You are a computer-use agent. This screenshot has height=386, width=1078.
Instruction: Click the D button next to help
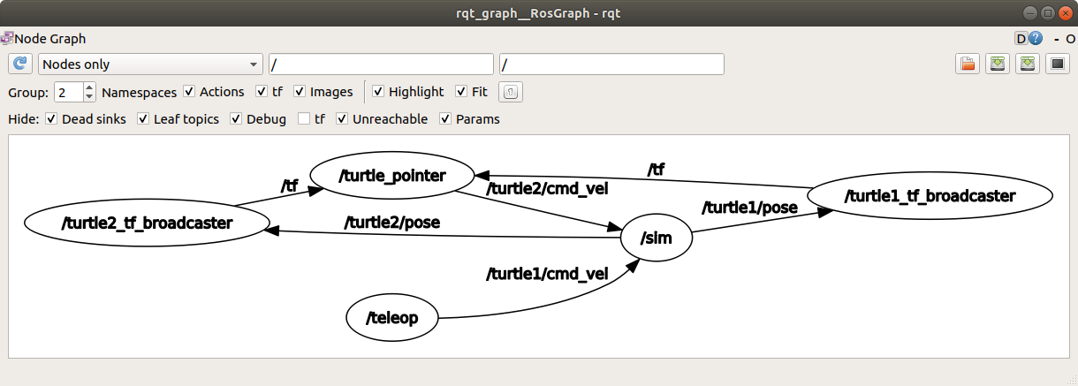(x=1021, y=39)
